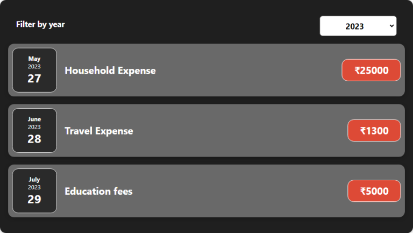Click the Household Expense title

pyautogui.click(x=110, y=70)
